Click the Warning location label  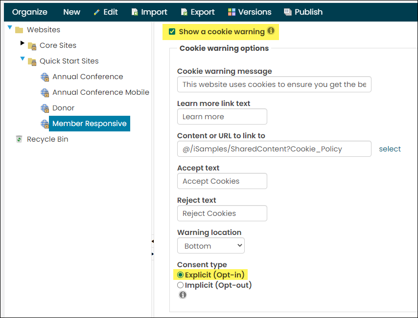click(x=209, y=233)
